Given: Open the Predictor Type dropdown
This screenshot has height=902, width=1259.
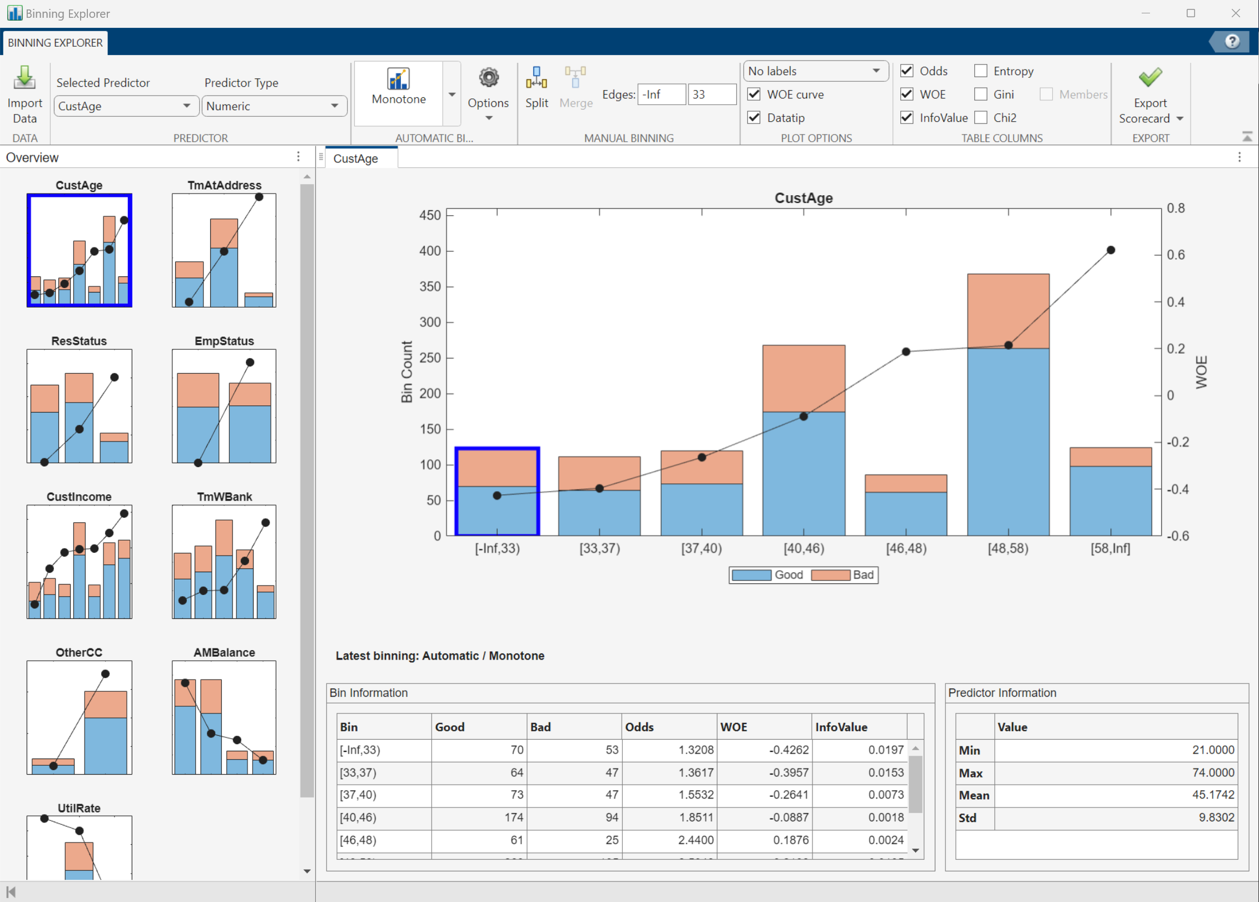Looking at the screenshot, I should (x=274, y=106).
